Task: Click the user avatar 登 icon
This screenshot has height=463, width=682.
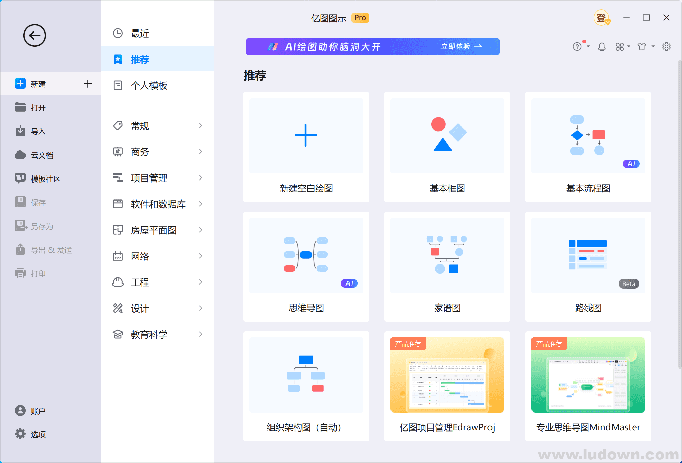Action: [602, 18]
